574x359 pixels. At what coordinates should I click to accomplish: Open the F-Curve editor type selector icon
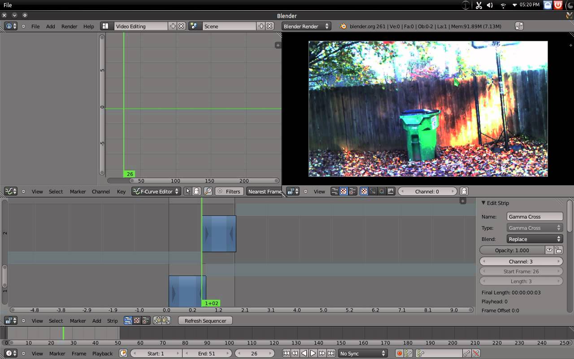(11, 191)
